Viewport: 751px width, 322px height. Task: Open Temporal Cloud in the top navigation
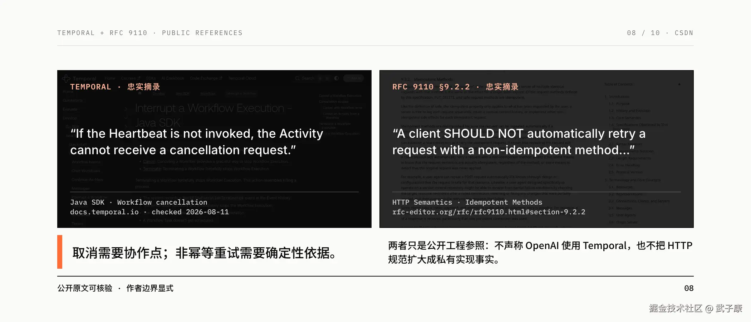pos(242,78)
